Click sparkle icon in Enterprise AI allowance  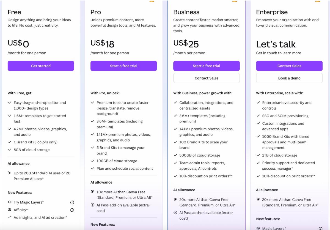tap(258, 199)
